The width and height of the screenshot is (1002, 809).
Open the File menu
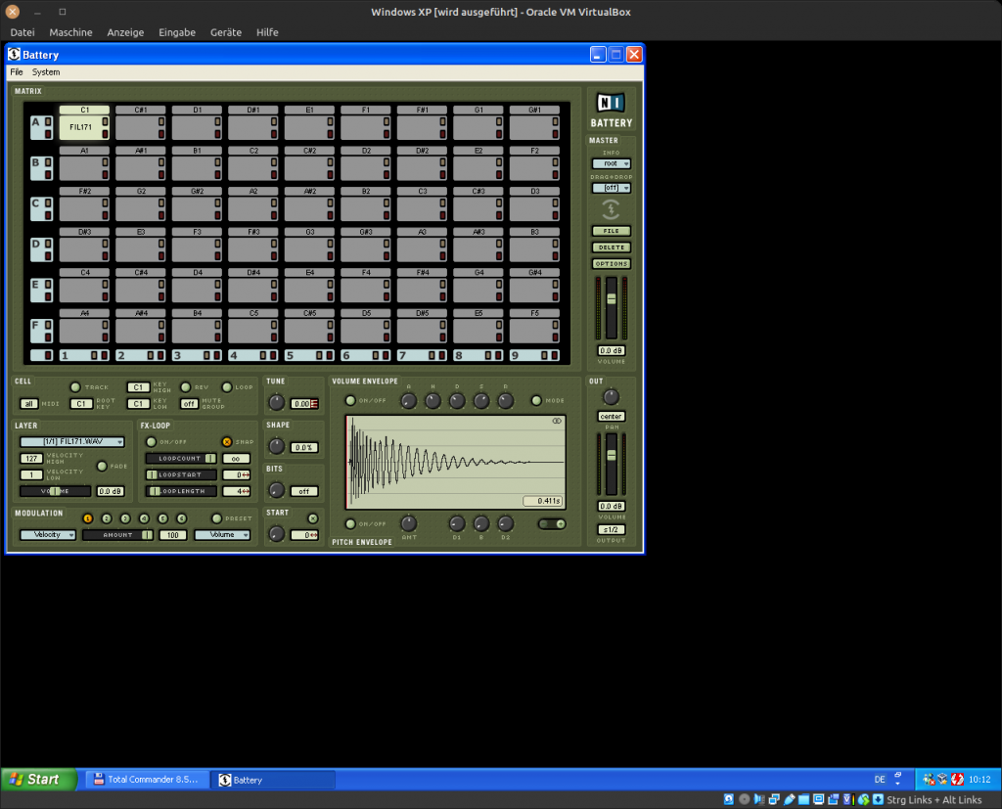(17, 72)
